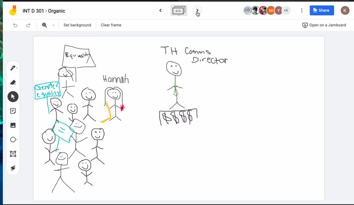The height and width of the screenshot is (205, 354).
Task: Go to the previous frame
Action: pos(160,11)
